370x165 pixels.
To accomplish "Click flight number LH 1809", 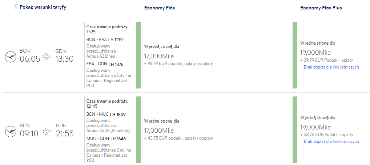I will coord(118,114).
